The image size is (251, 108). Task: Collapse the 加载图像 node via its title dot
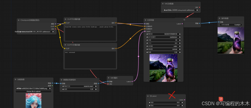pos(16,80)
